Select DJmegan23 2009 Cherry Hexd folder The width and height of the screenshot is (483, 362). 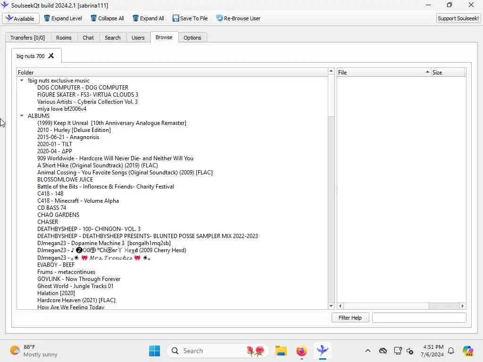[112, 250]
